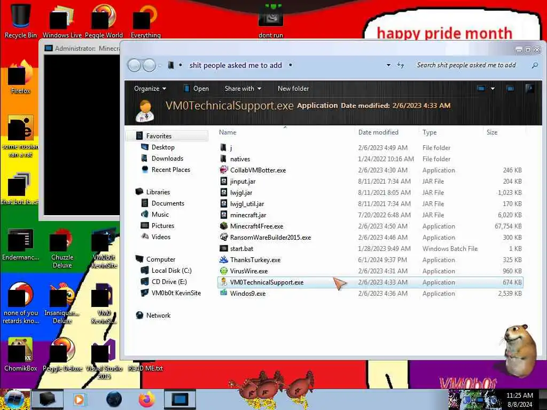547x410 pixels.
Task: Select Libraries in navigation pane
Action: tap(158, 192)
